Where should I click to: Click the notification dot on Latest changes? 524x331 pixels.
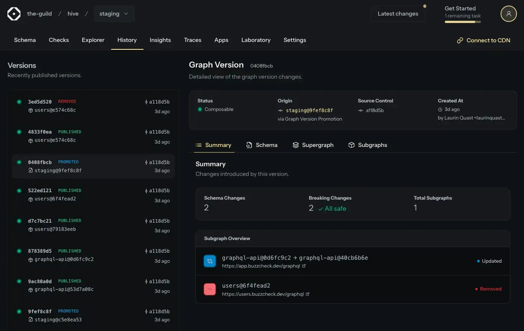coord(425,6)
